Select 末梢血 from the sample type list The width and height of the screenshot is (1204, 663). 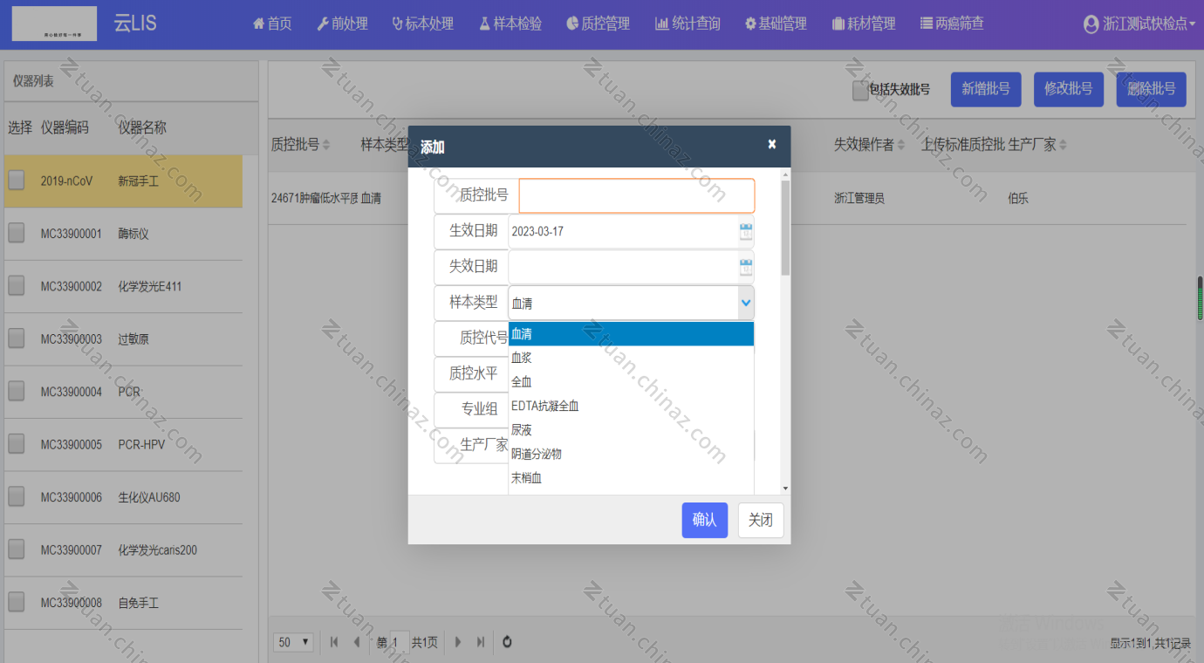631,478
